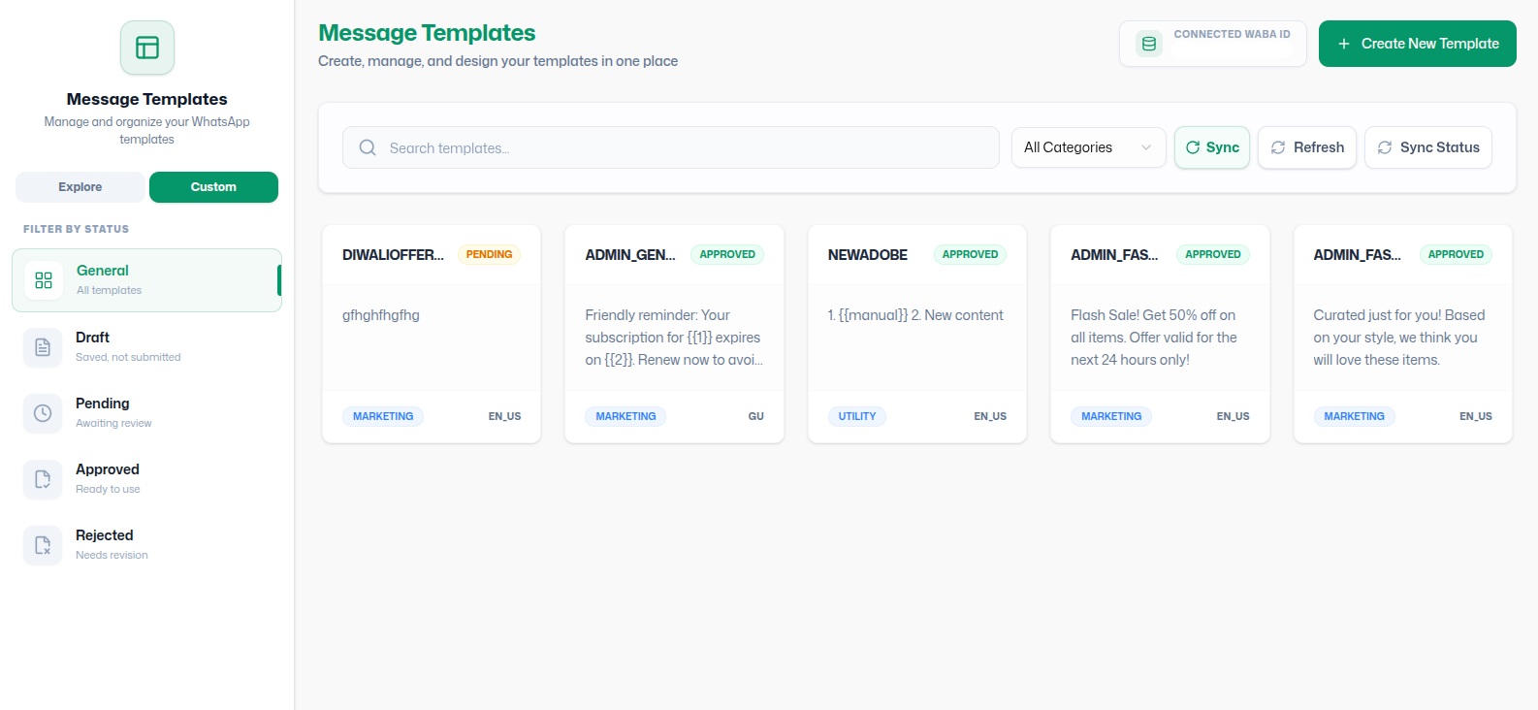Click MARKETING tag on DIWALIOFFER card
This screenshot has width=1538, height=710.
point(383,416)
